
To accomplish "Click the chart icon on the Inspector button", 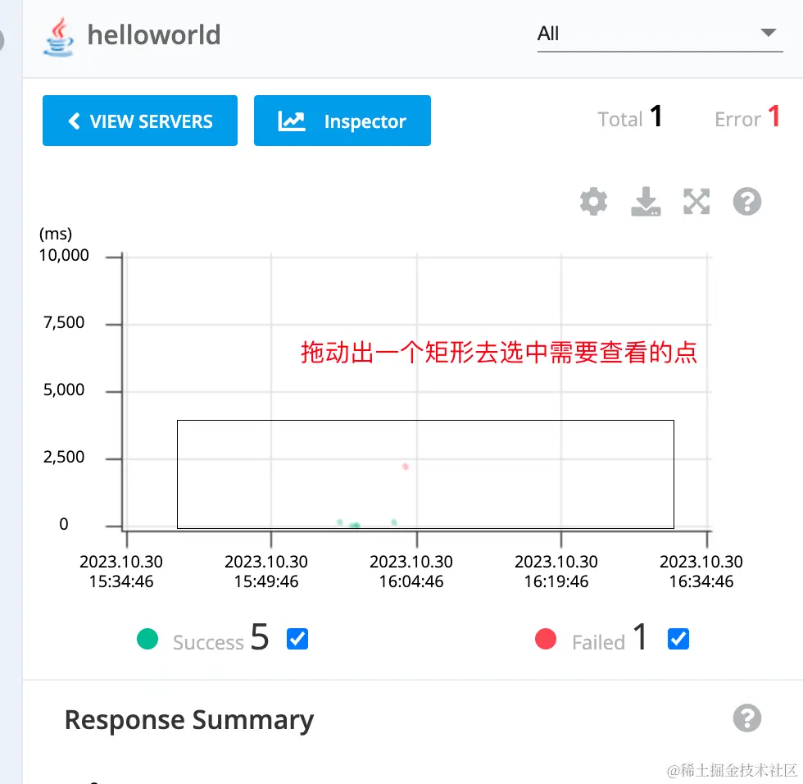I will pos(292,121).
